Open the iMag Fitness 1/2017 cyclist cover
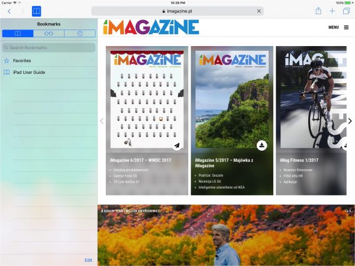 [x=314, y=99]
